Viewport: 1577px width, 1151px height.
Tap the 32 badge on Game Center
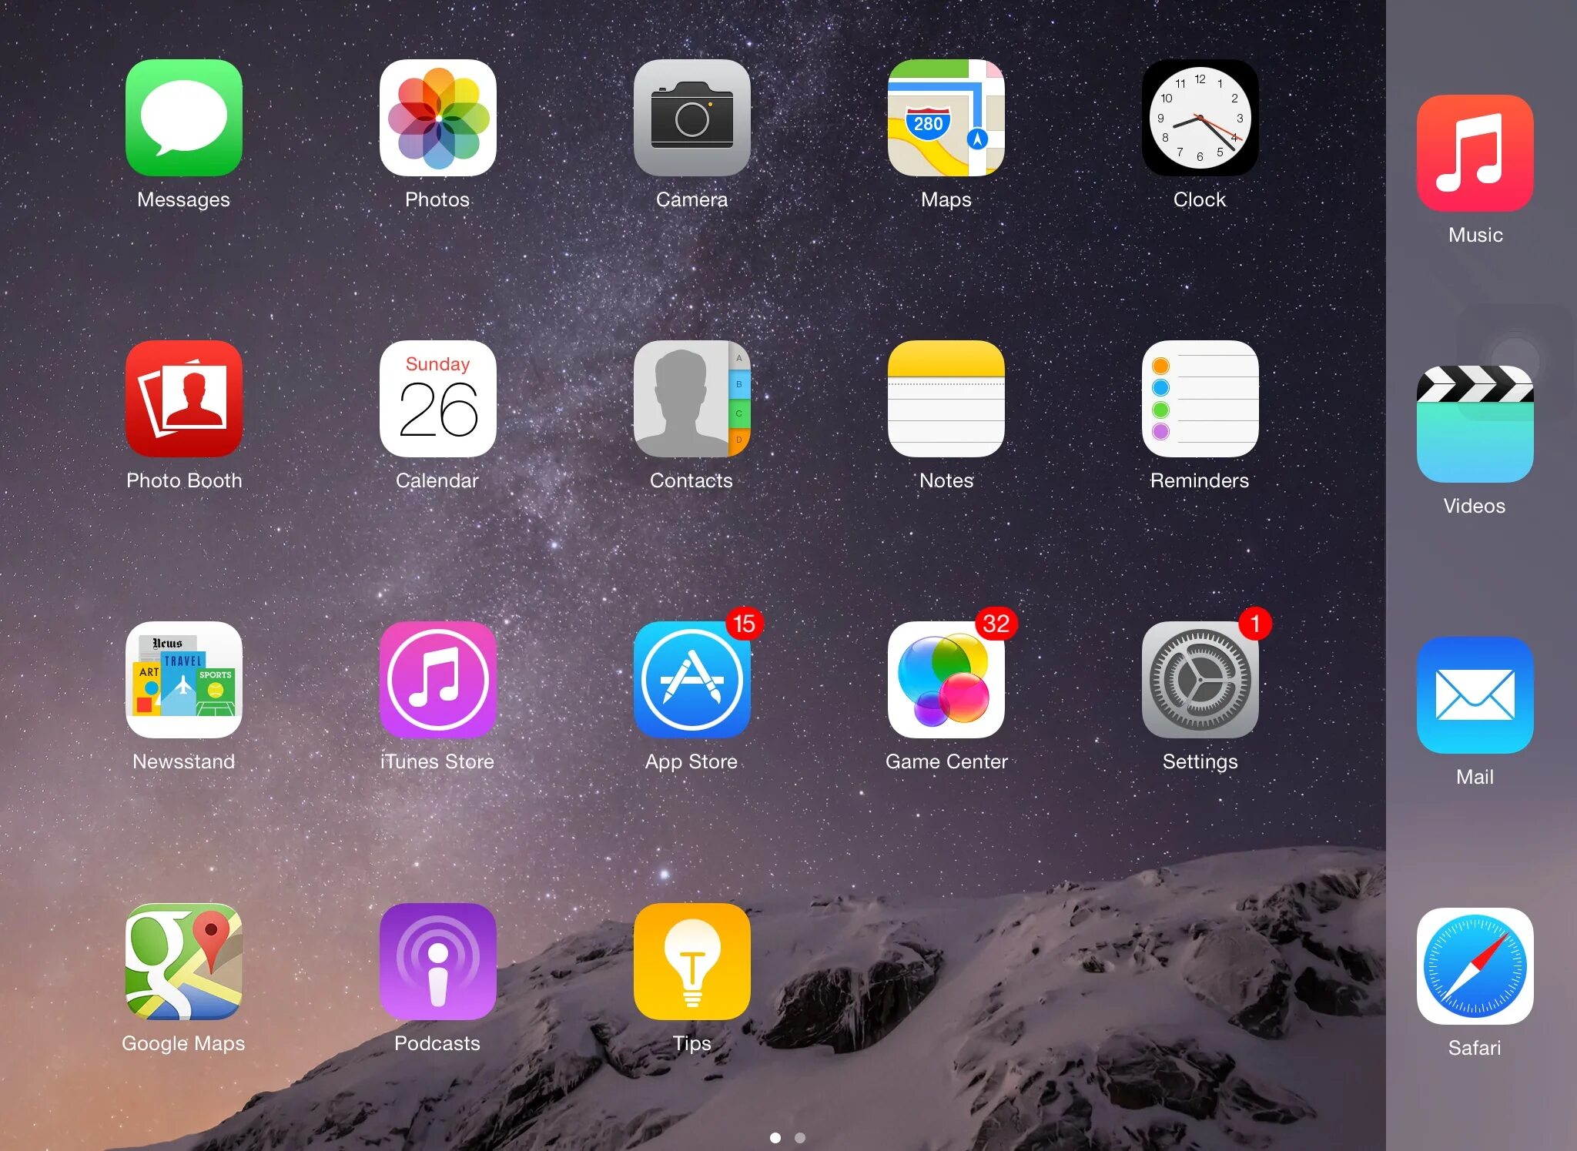tap(996, 623)
